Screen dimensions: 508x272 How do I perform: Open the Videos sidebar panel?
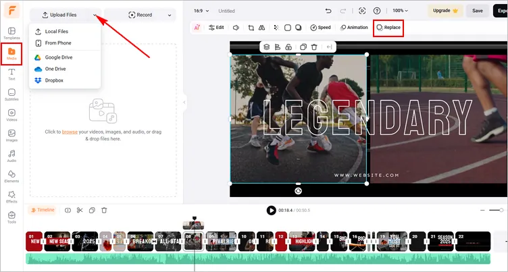coord(11,115)
